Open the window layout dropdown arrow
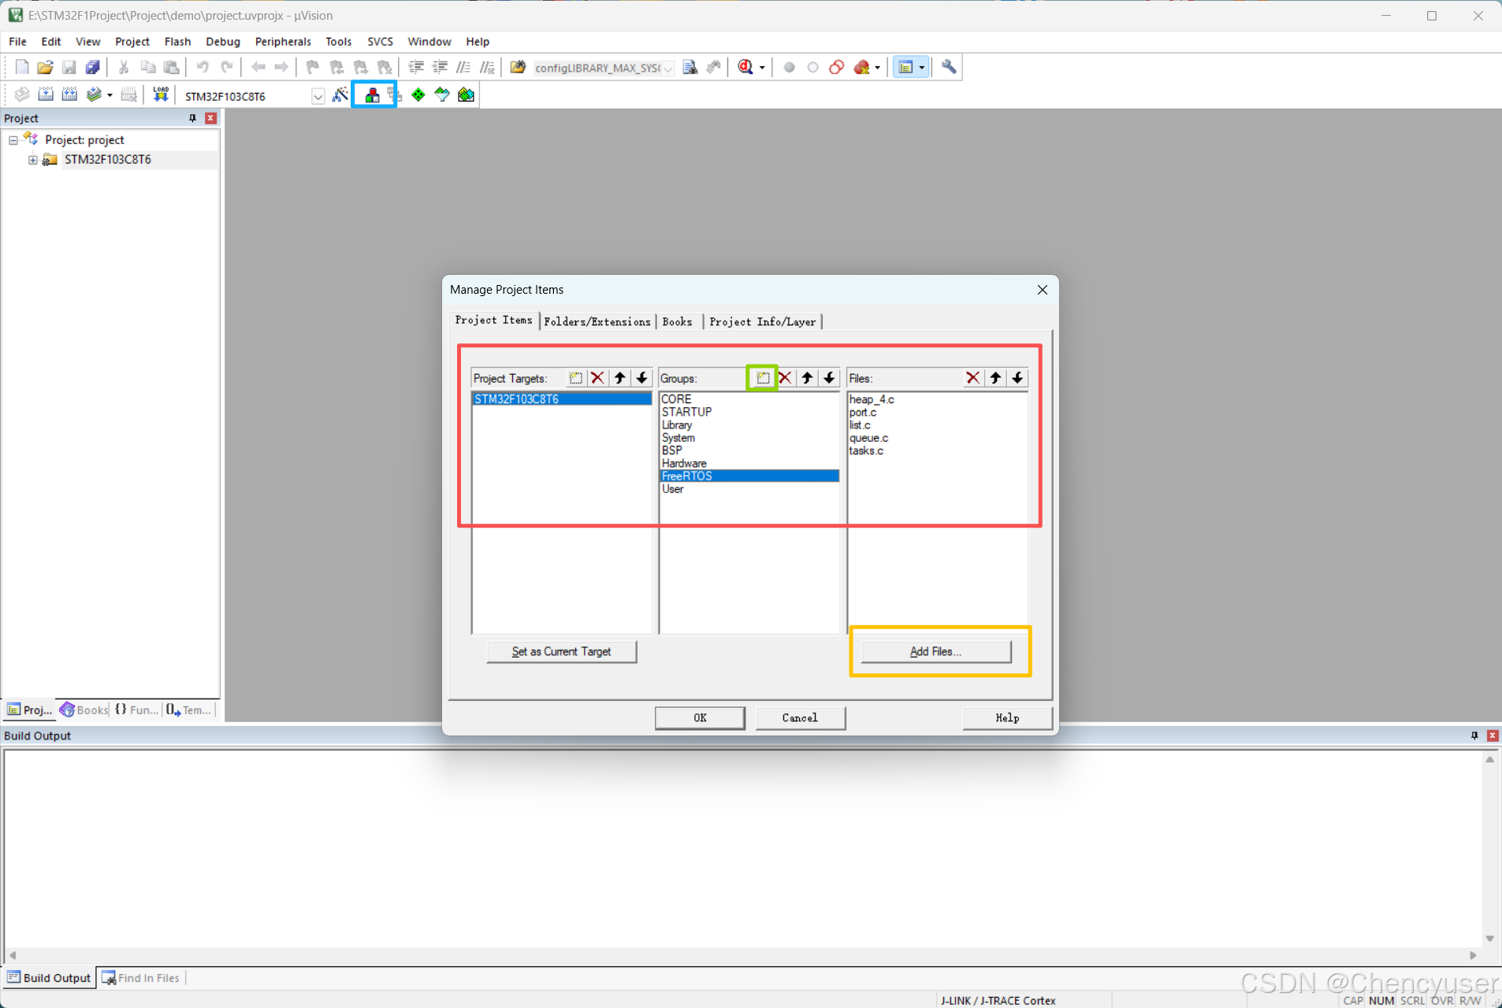The height and width of the screenshot is (1008, 1502). pos(922,68)
